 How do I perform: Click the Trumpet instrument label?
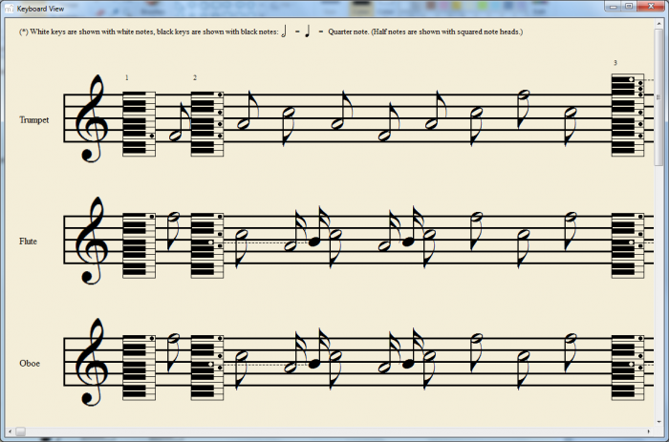[34, 119]
